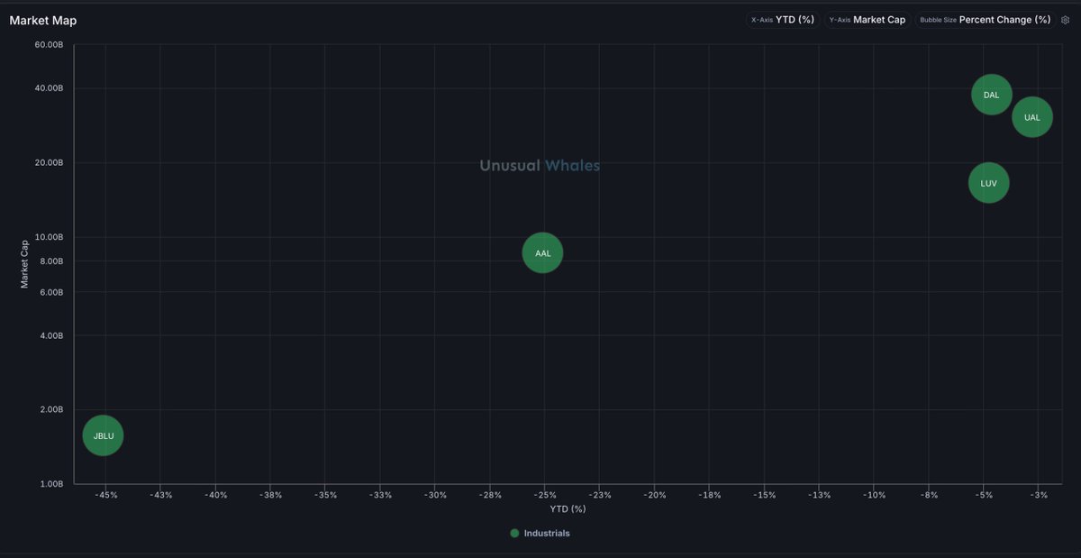Click the Market Map panel title
The height and width of the screenshot is (558, 1081).
tap(43, 21)
